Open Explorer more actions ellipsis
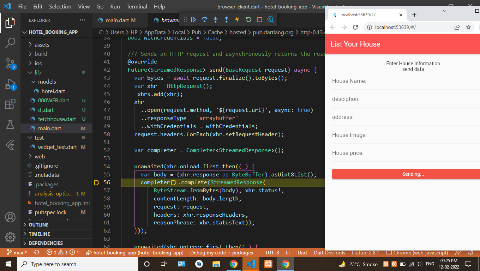 click(x=83, y=20)
